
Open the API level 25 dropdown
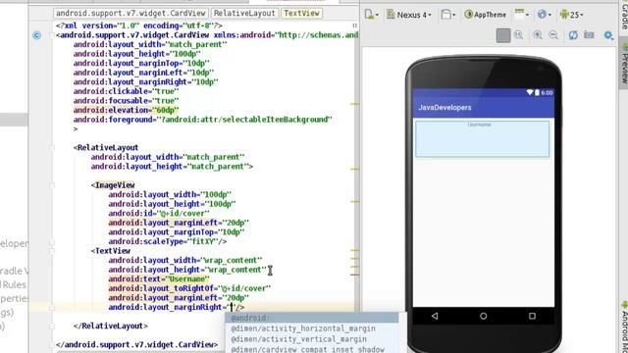[572, 15]
